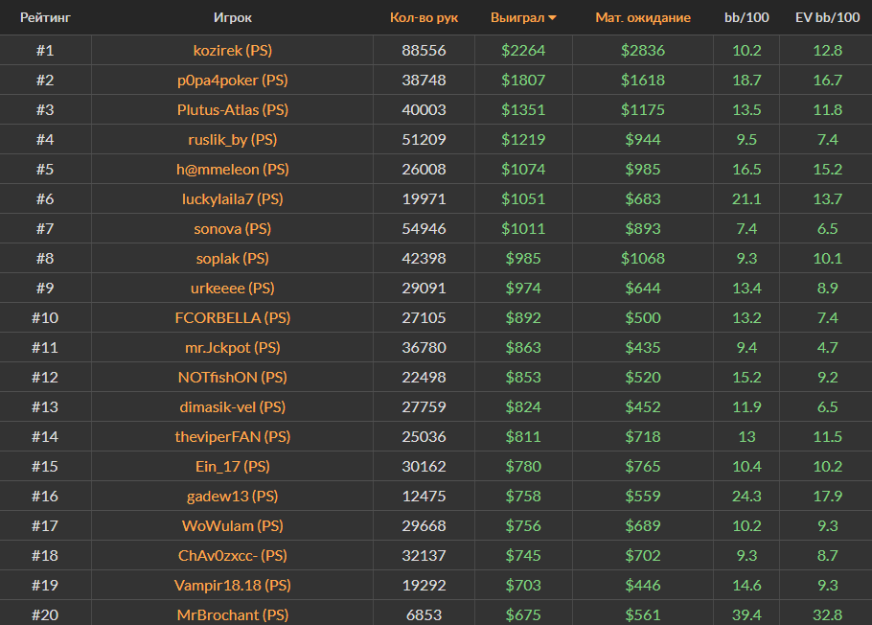This screenshot has width=872, height=625.
Task: Open sonova (PS) player link
Action: click(232, 228)
